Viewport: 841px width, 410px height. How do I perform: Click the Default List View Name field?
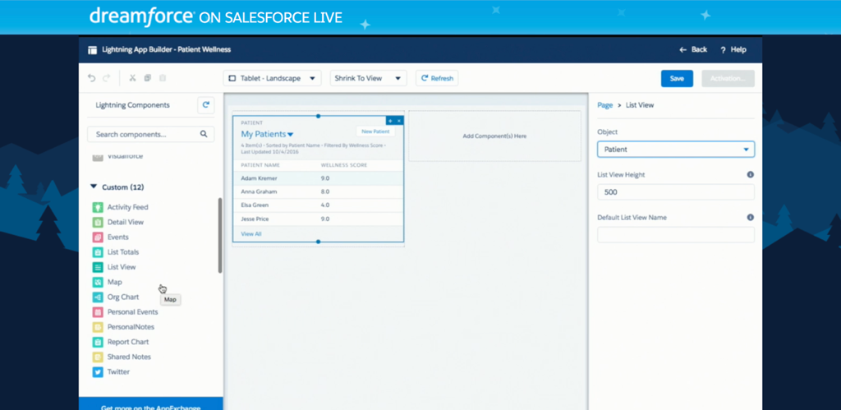tap(676, 234)
